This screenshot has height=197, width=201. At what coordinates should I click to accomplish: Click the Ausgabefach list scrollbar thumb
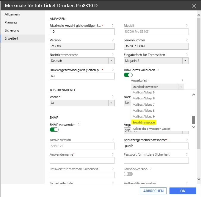click(x=194, y=120)
